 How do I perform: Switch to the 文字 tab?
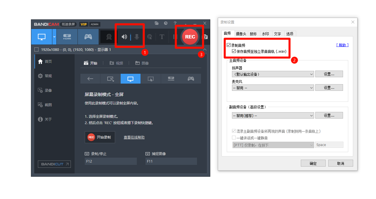278,34
